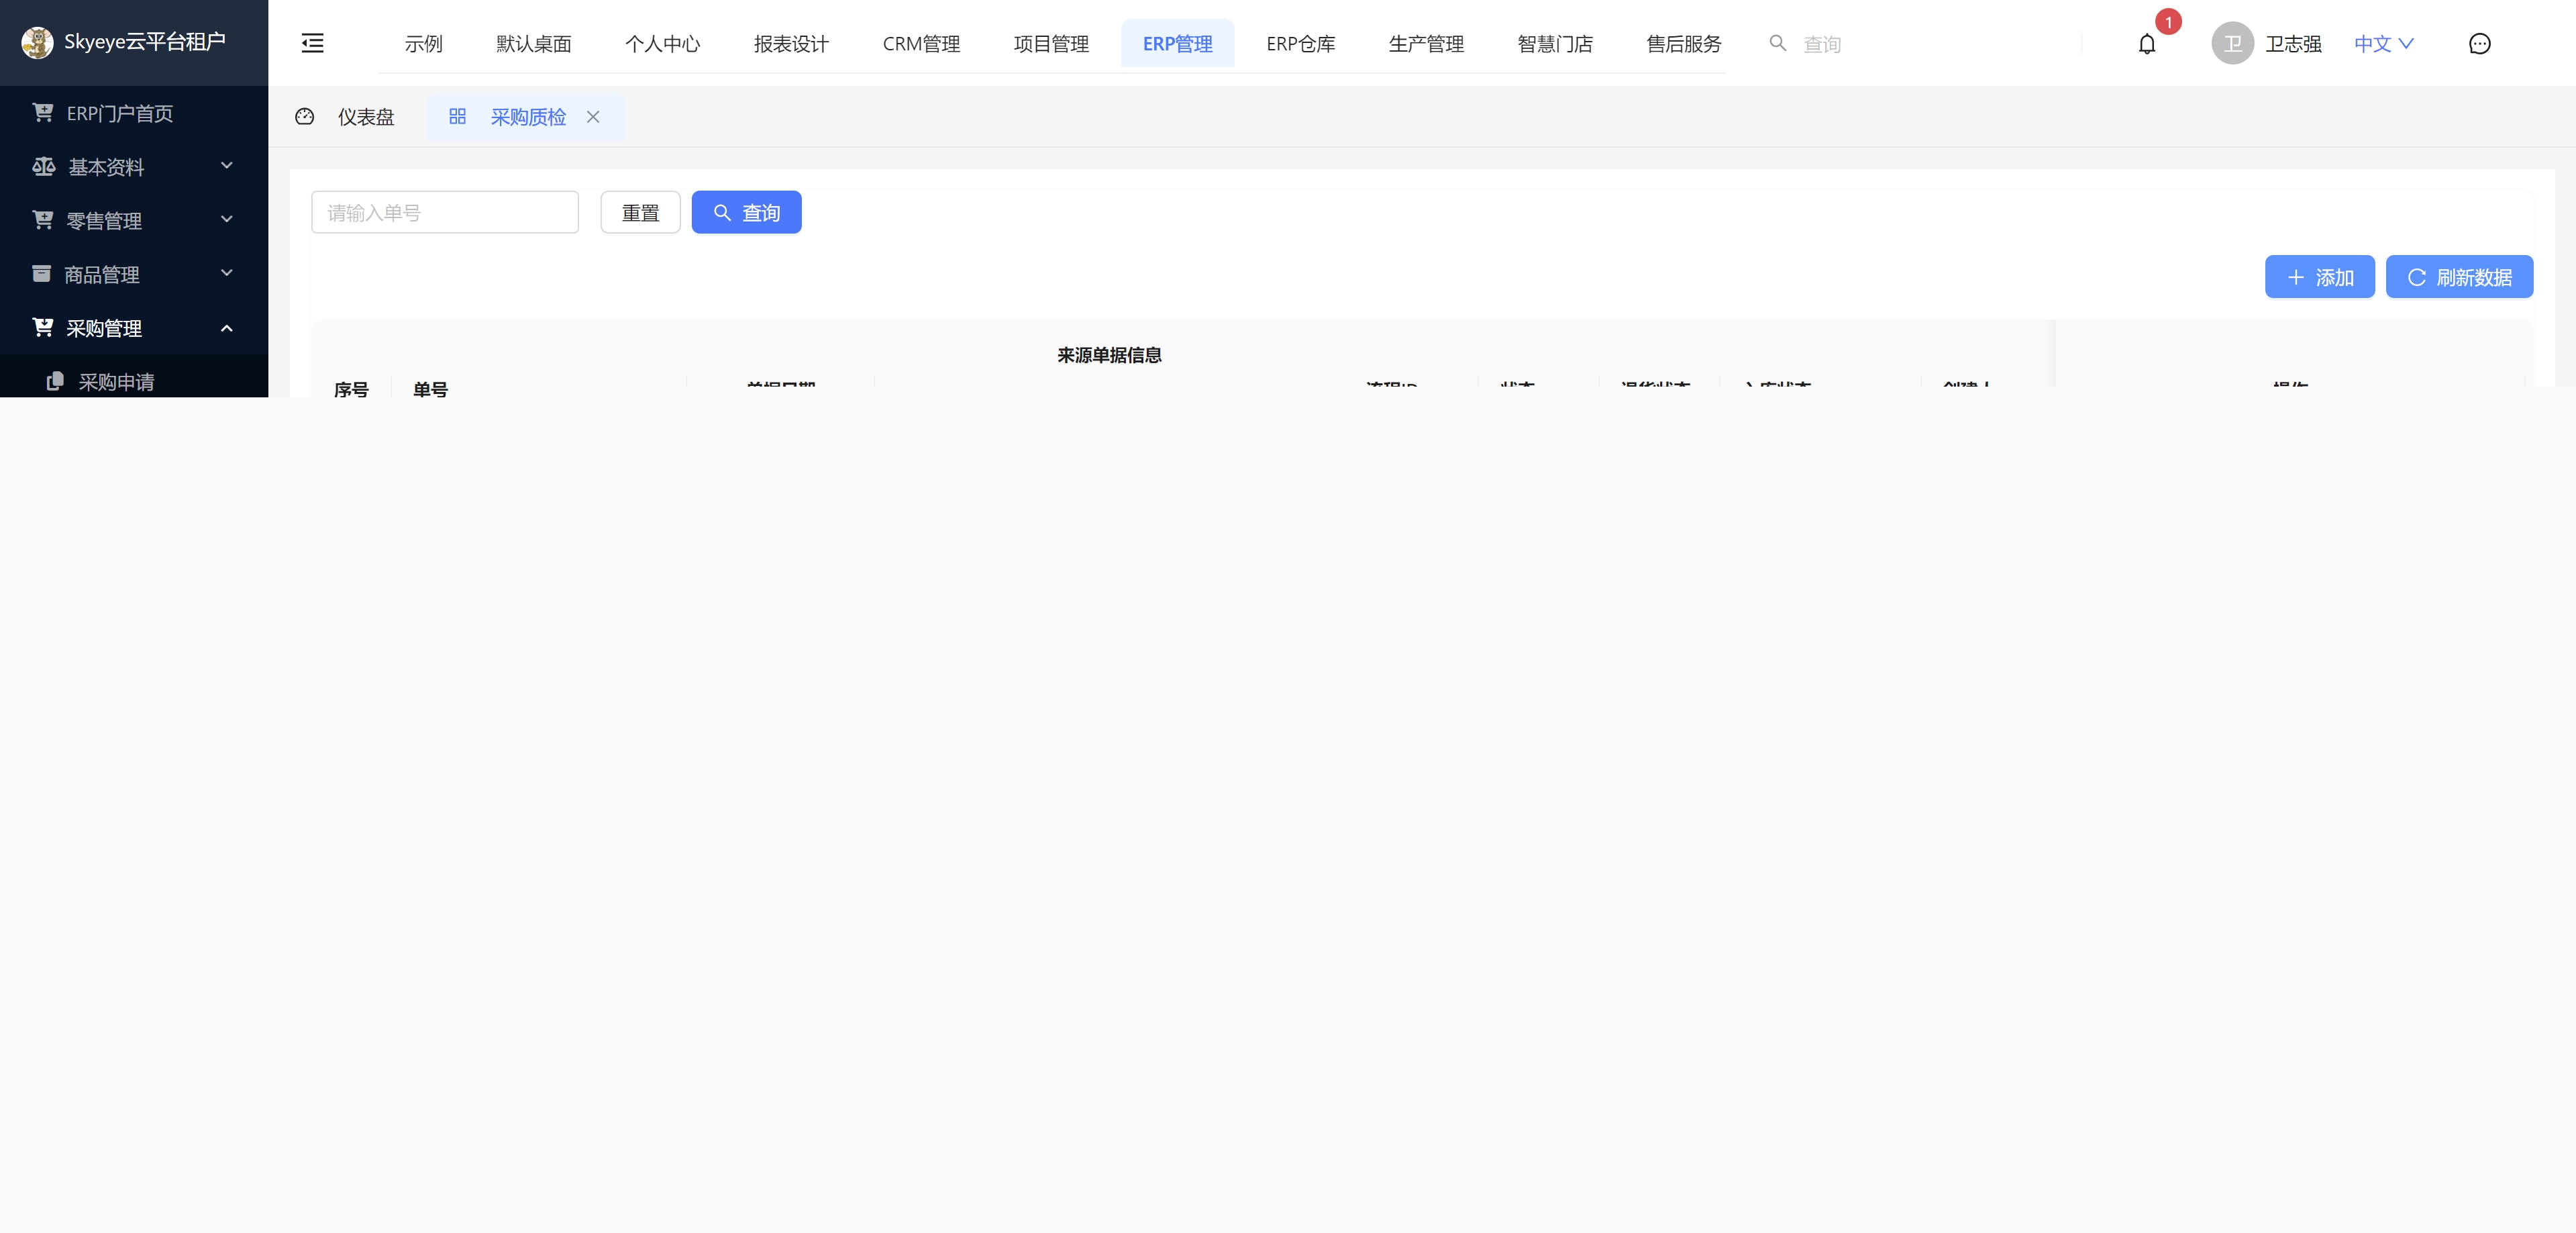Switch to the 仪表盘 tab
Image resolution: width=2576 pixels, height=1233 pixels.
tap(365, 117)
